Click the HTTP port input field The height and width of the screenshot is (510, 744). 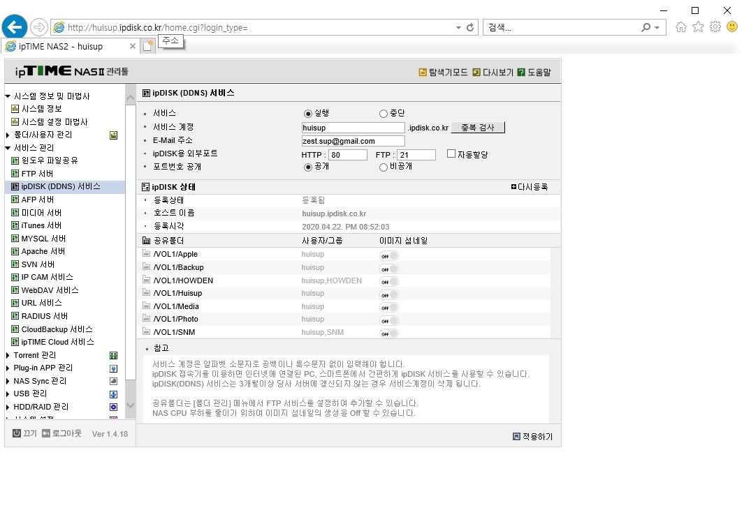tap(349, 154)
